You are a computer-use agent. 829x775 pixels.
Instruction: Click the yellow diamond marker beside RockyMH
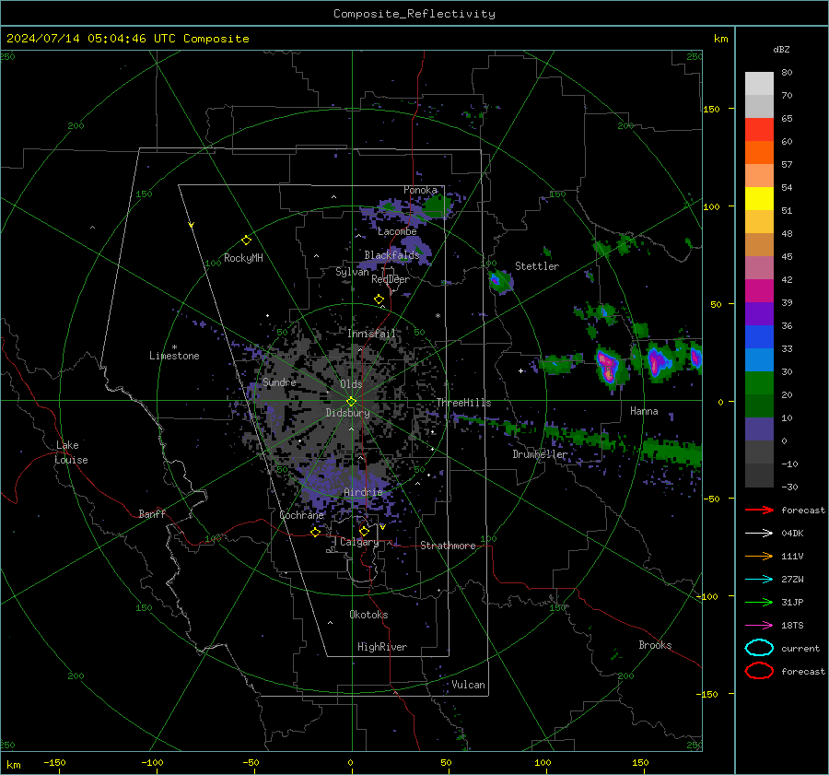[x=246, y=241]
